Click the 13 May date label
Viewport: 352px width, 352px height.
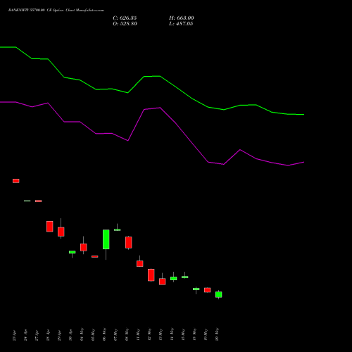[161, 334]
